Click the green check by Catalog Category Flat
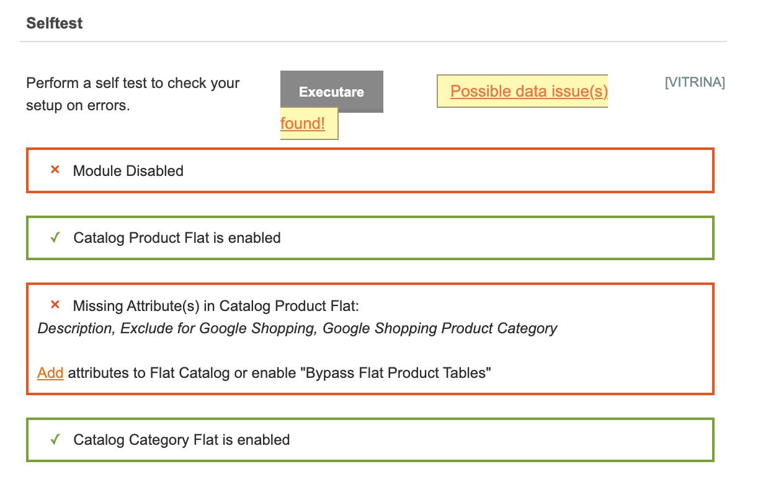Viewport: 758px width, 477px height. tap(55, 439)
